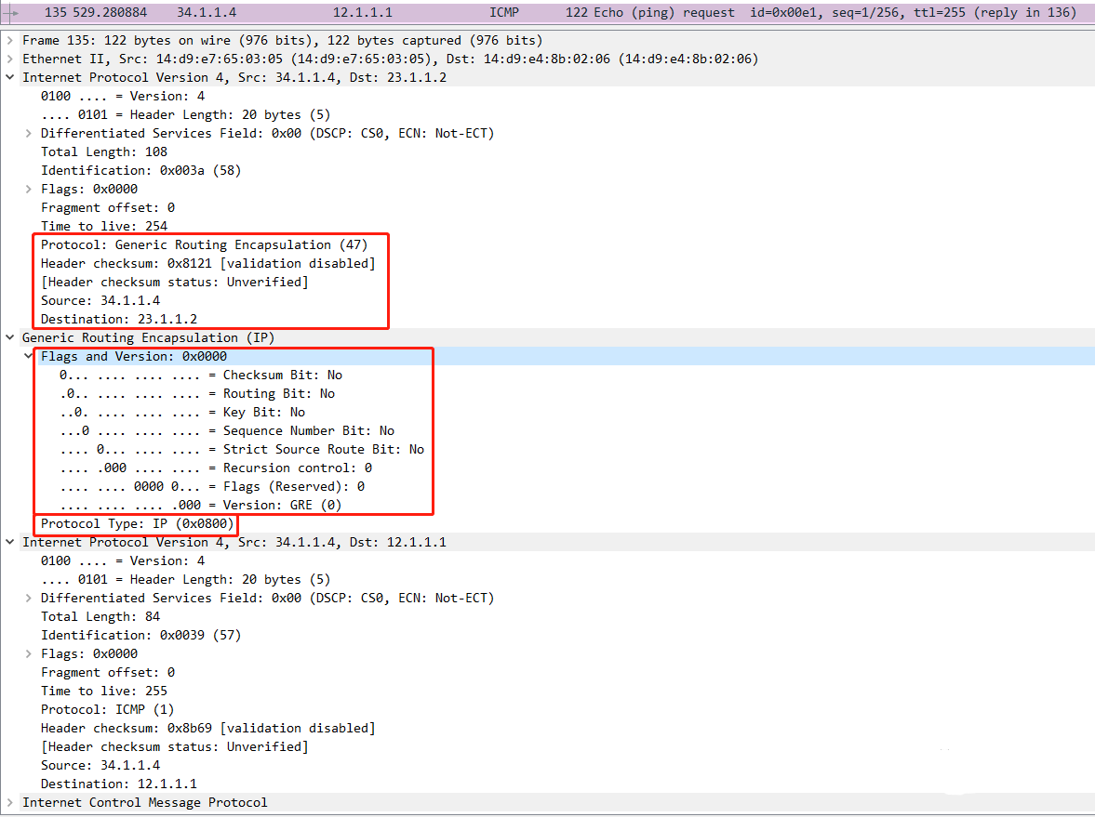This screenshot has width=1095, height=817.
Task: Select the 'Time to live: 254' field
Action: (104, 226)
